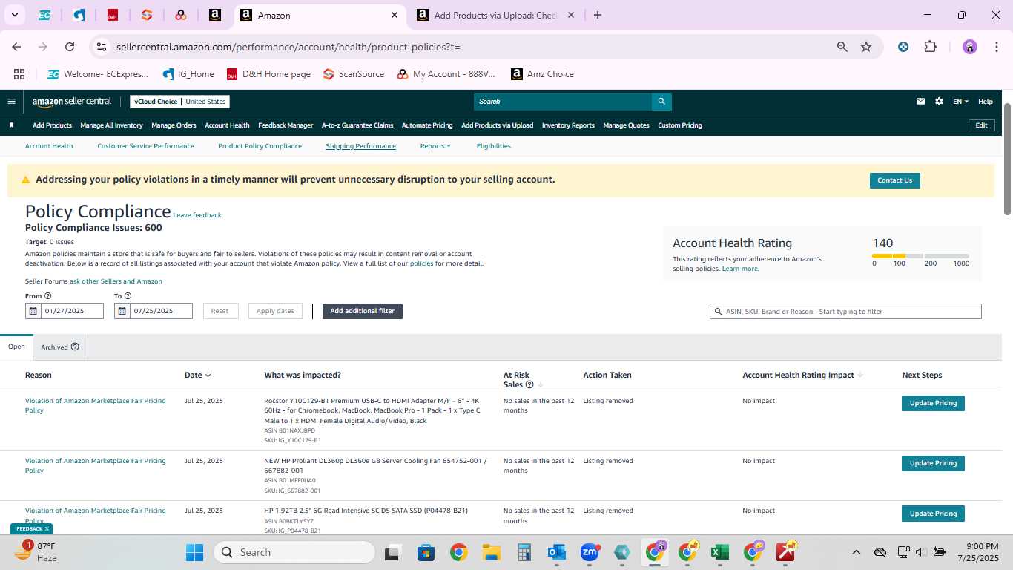The width and height of the screenshot is (1013, 570).
Task: Focus the ASIN, SKU, Brand or Reason filter field
Action: click(845, 312)
